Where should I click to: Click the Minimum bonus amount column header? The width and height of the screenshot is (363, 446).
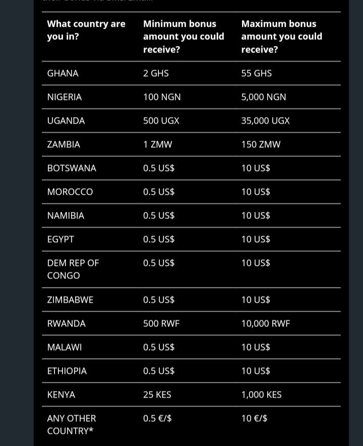pos(184,36)
